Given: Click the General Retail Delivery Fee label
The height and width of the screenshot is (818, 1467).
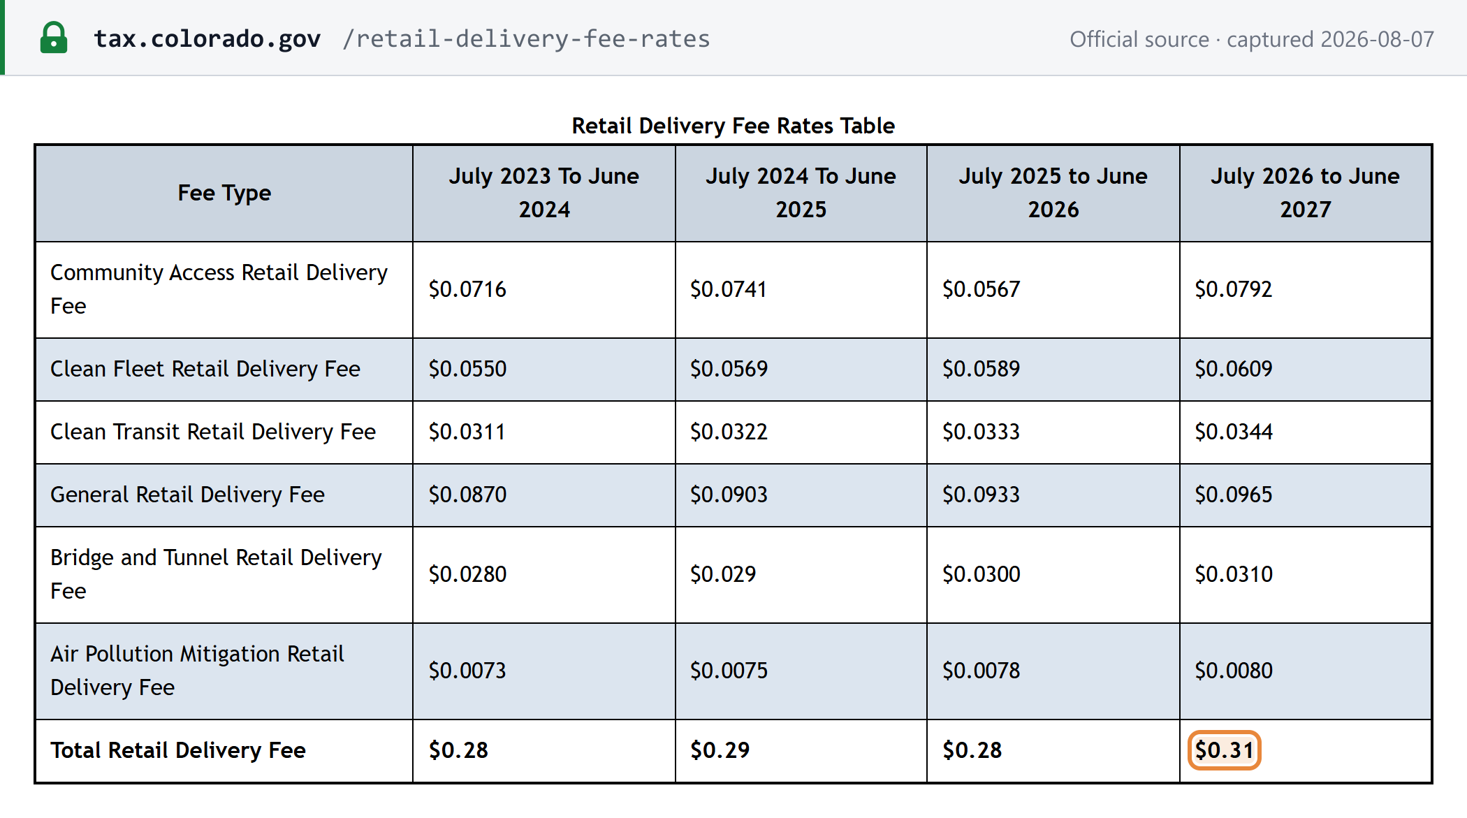Looking at the screenshot, I should [x=187, y=495].
